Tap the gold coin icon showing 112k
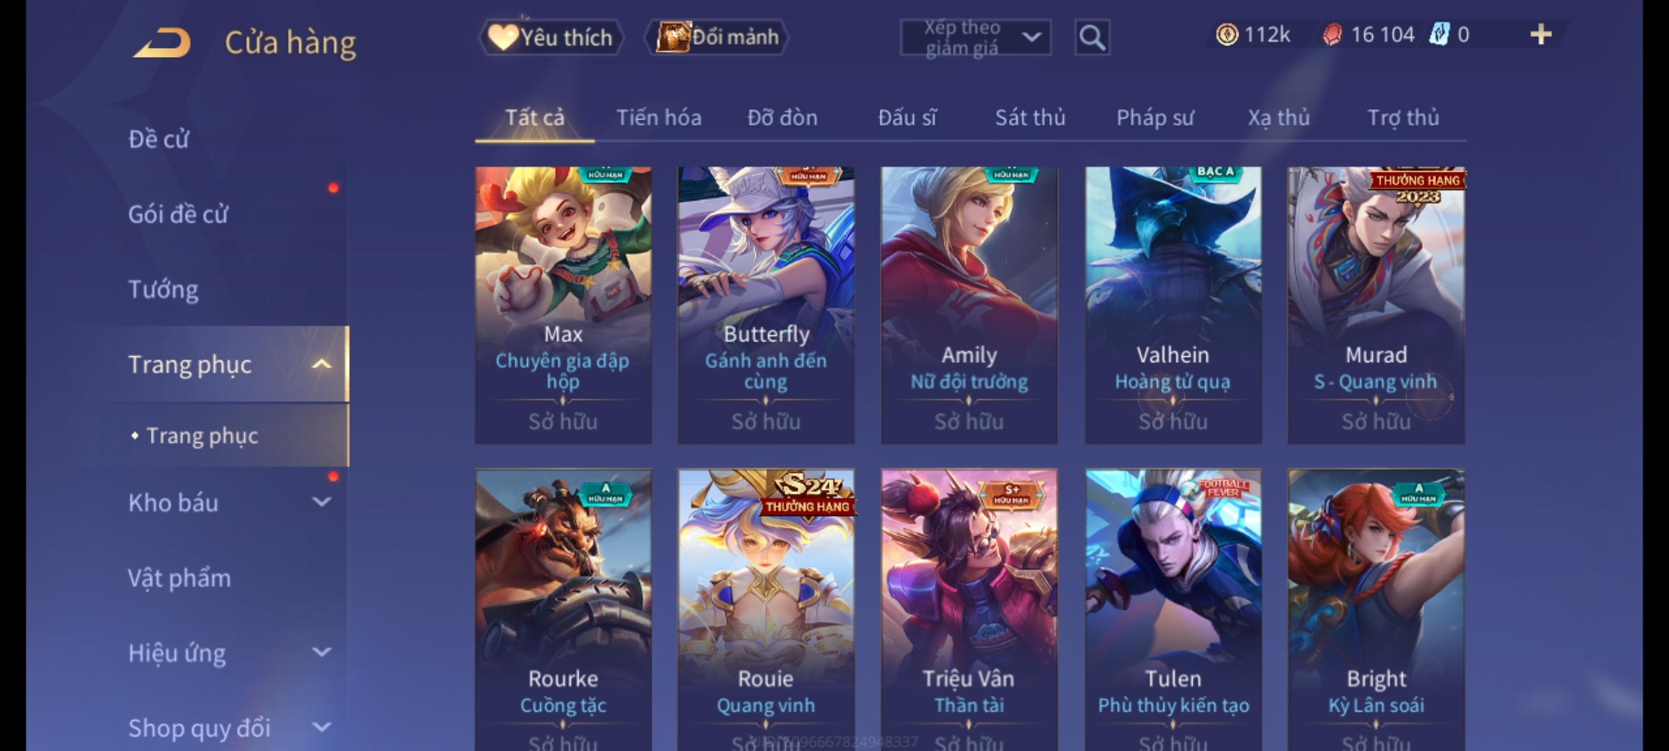This screenshot has width=1669, height=751. tap(1227, 35)
